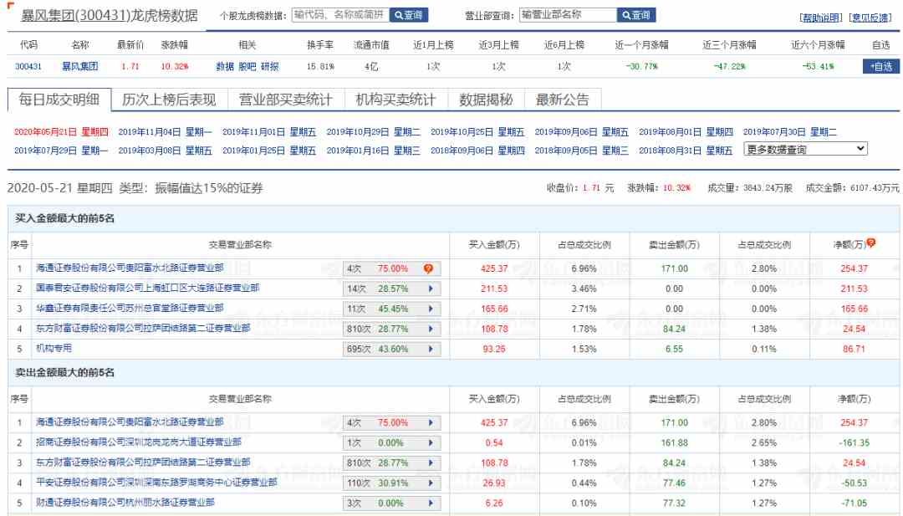
Task: Click the 输营业部名称 search field
Action: click(x=567, y=15)
